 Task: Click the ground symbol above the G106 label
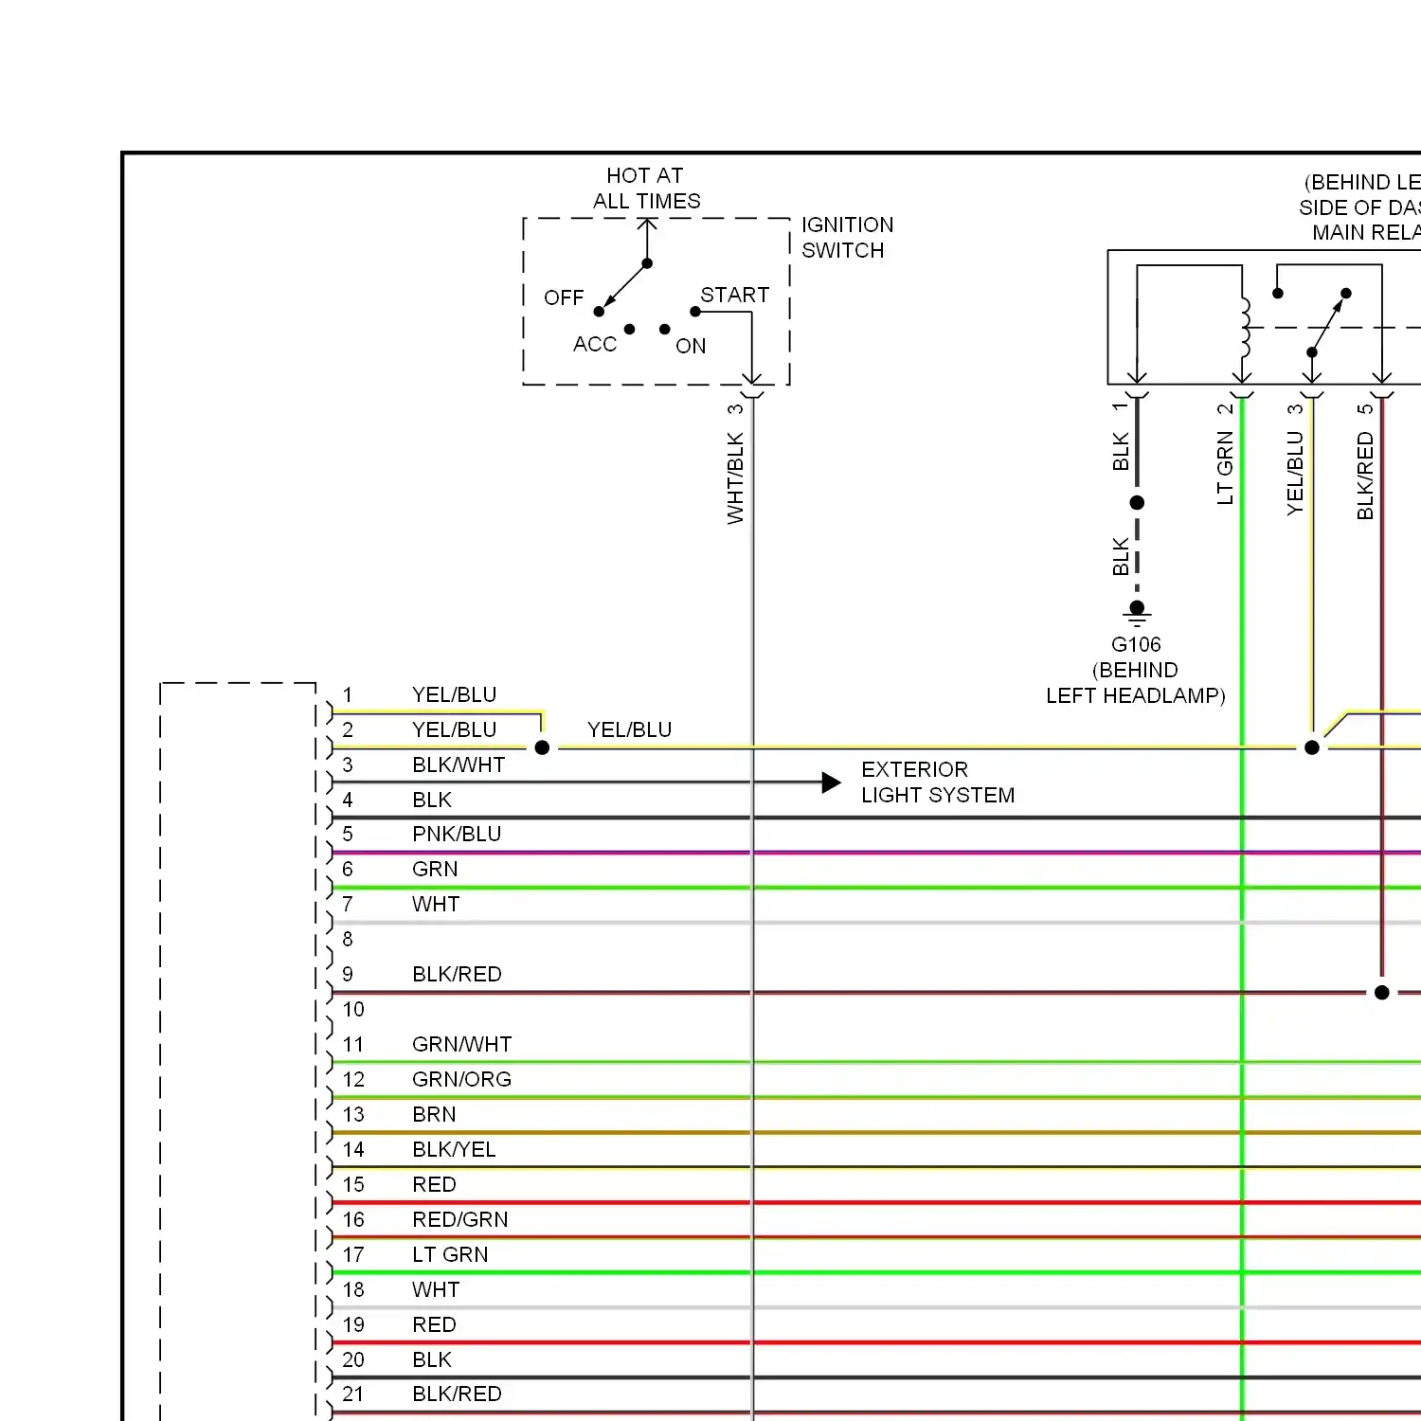pos(1137,614)
